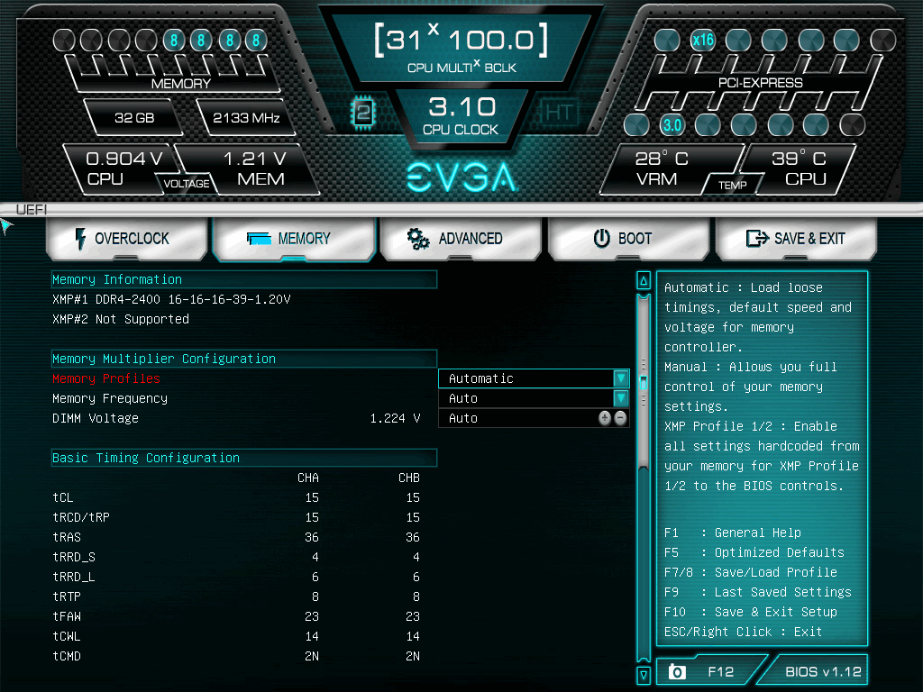Select the tRTP timing row label
Viewport: 923px width, 692px height.
tap(67, 596)
